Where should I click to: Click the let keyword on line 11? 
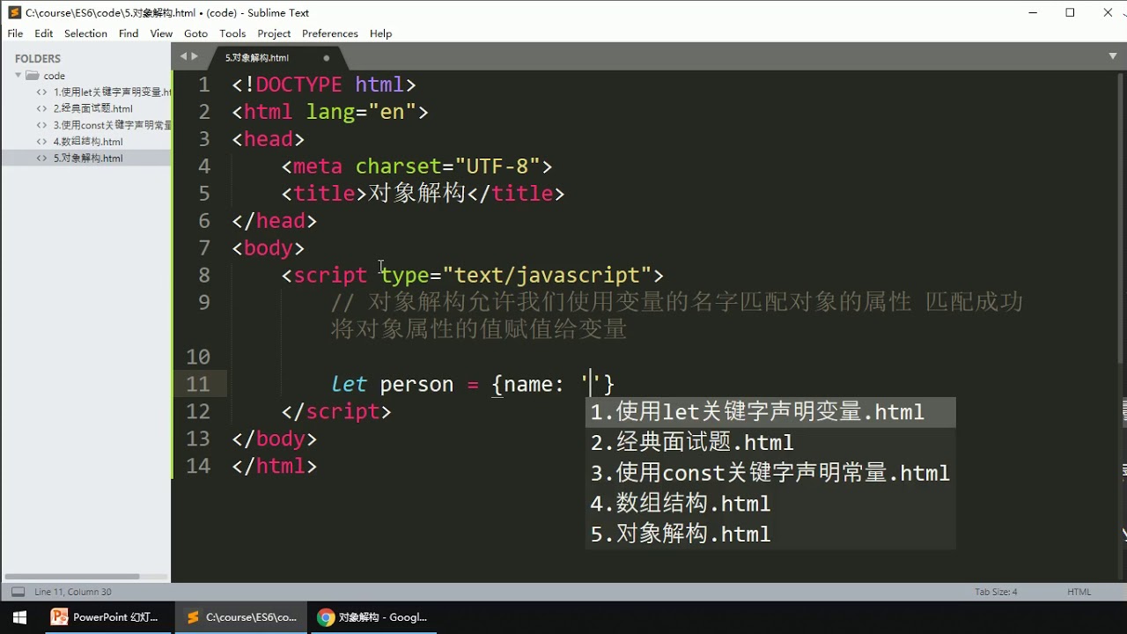tap(349, 385)
